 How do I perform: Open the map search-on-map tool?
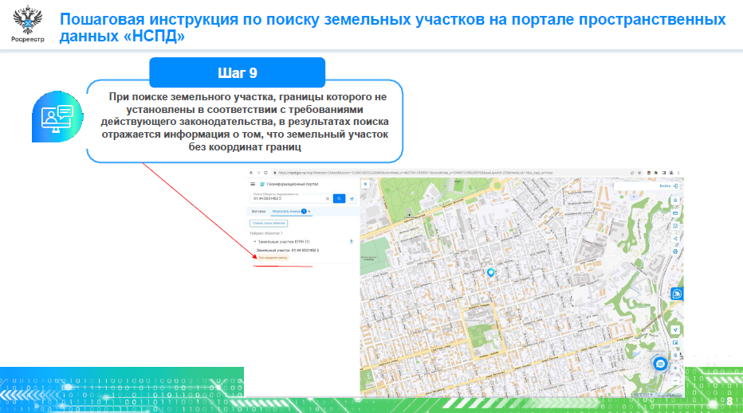point(675,355)
